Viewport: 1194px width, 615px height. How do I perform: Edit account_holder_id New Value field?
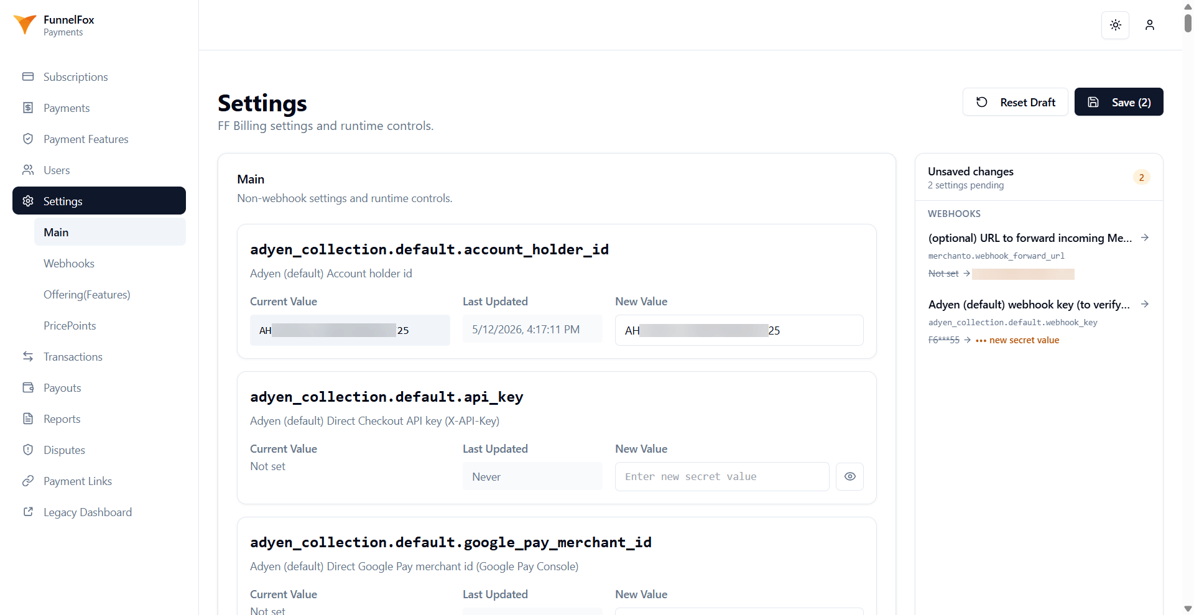739,330
